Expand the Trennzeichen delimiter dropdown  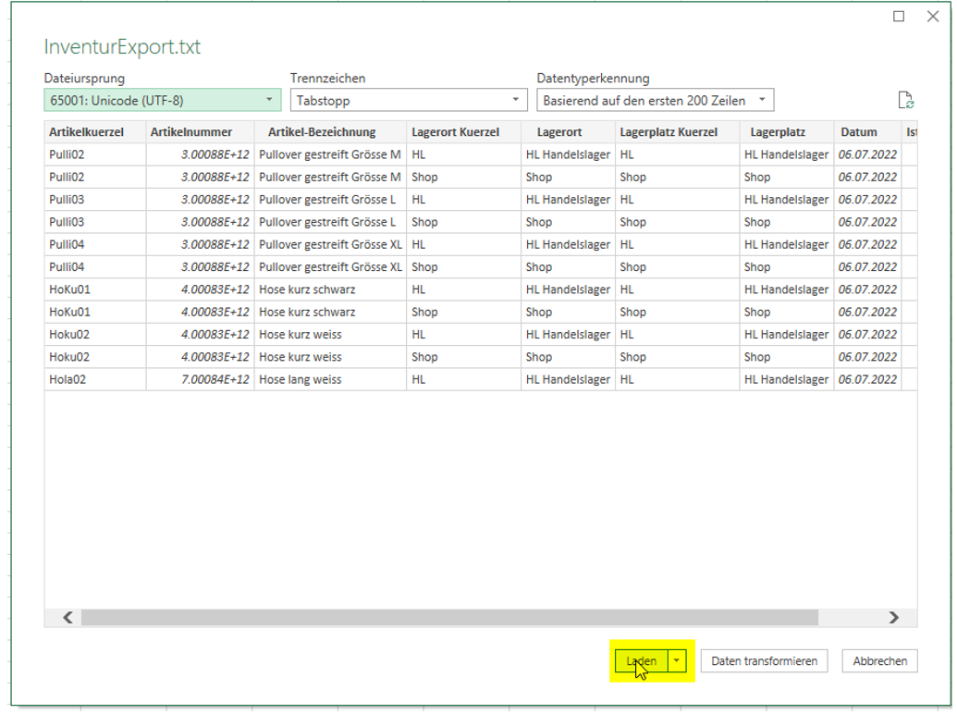409,100
